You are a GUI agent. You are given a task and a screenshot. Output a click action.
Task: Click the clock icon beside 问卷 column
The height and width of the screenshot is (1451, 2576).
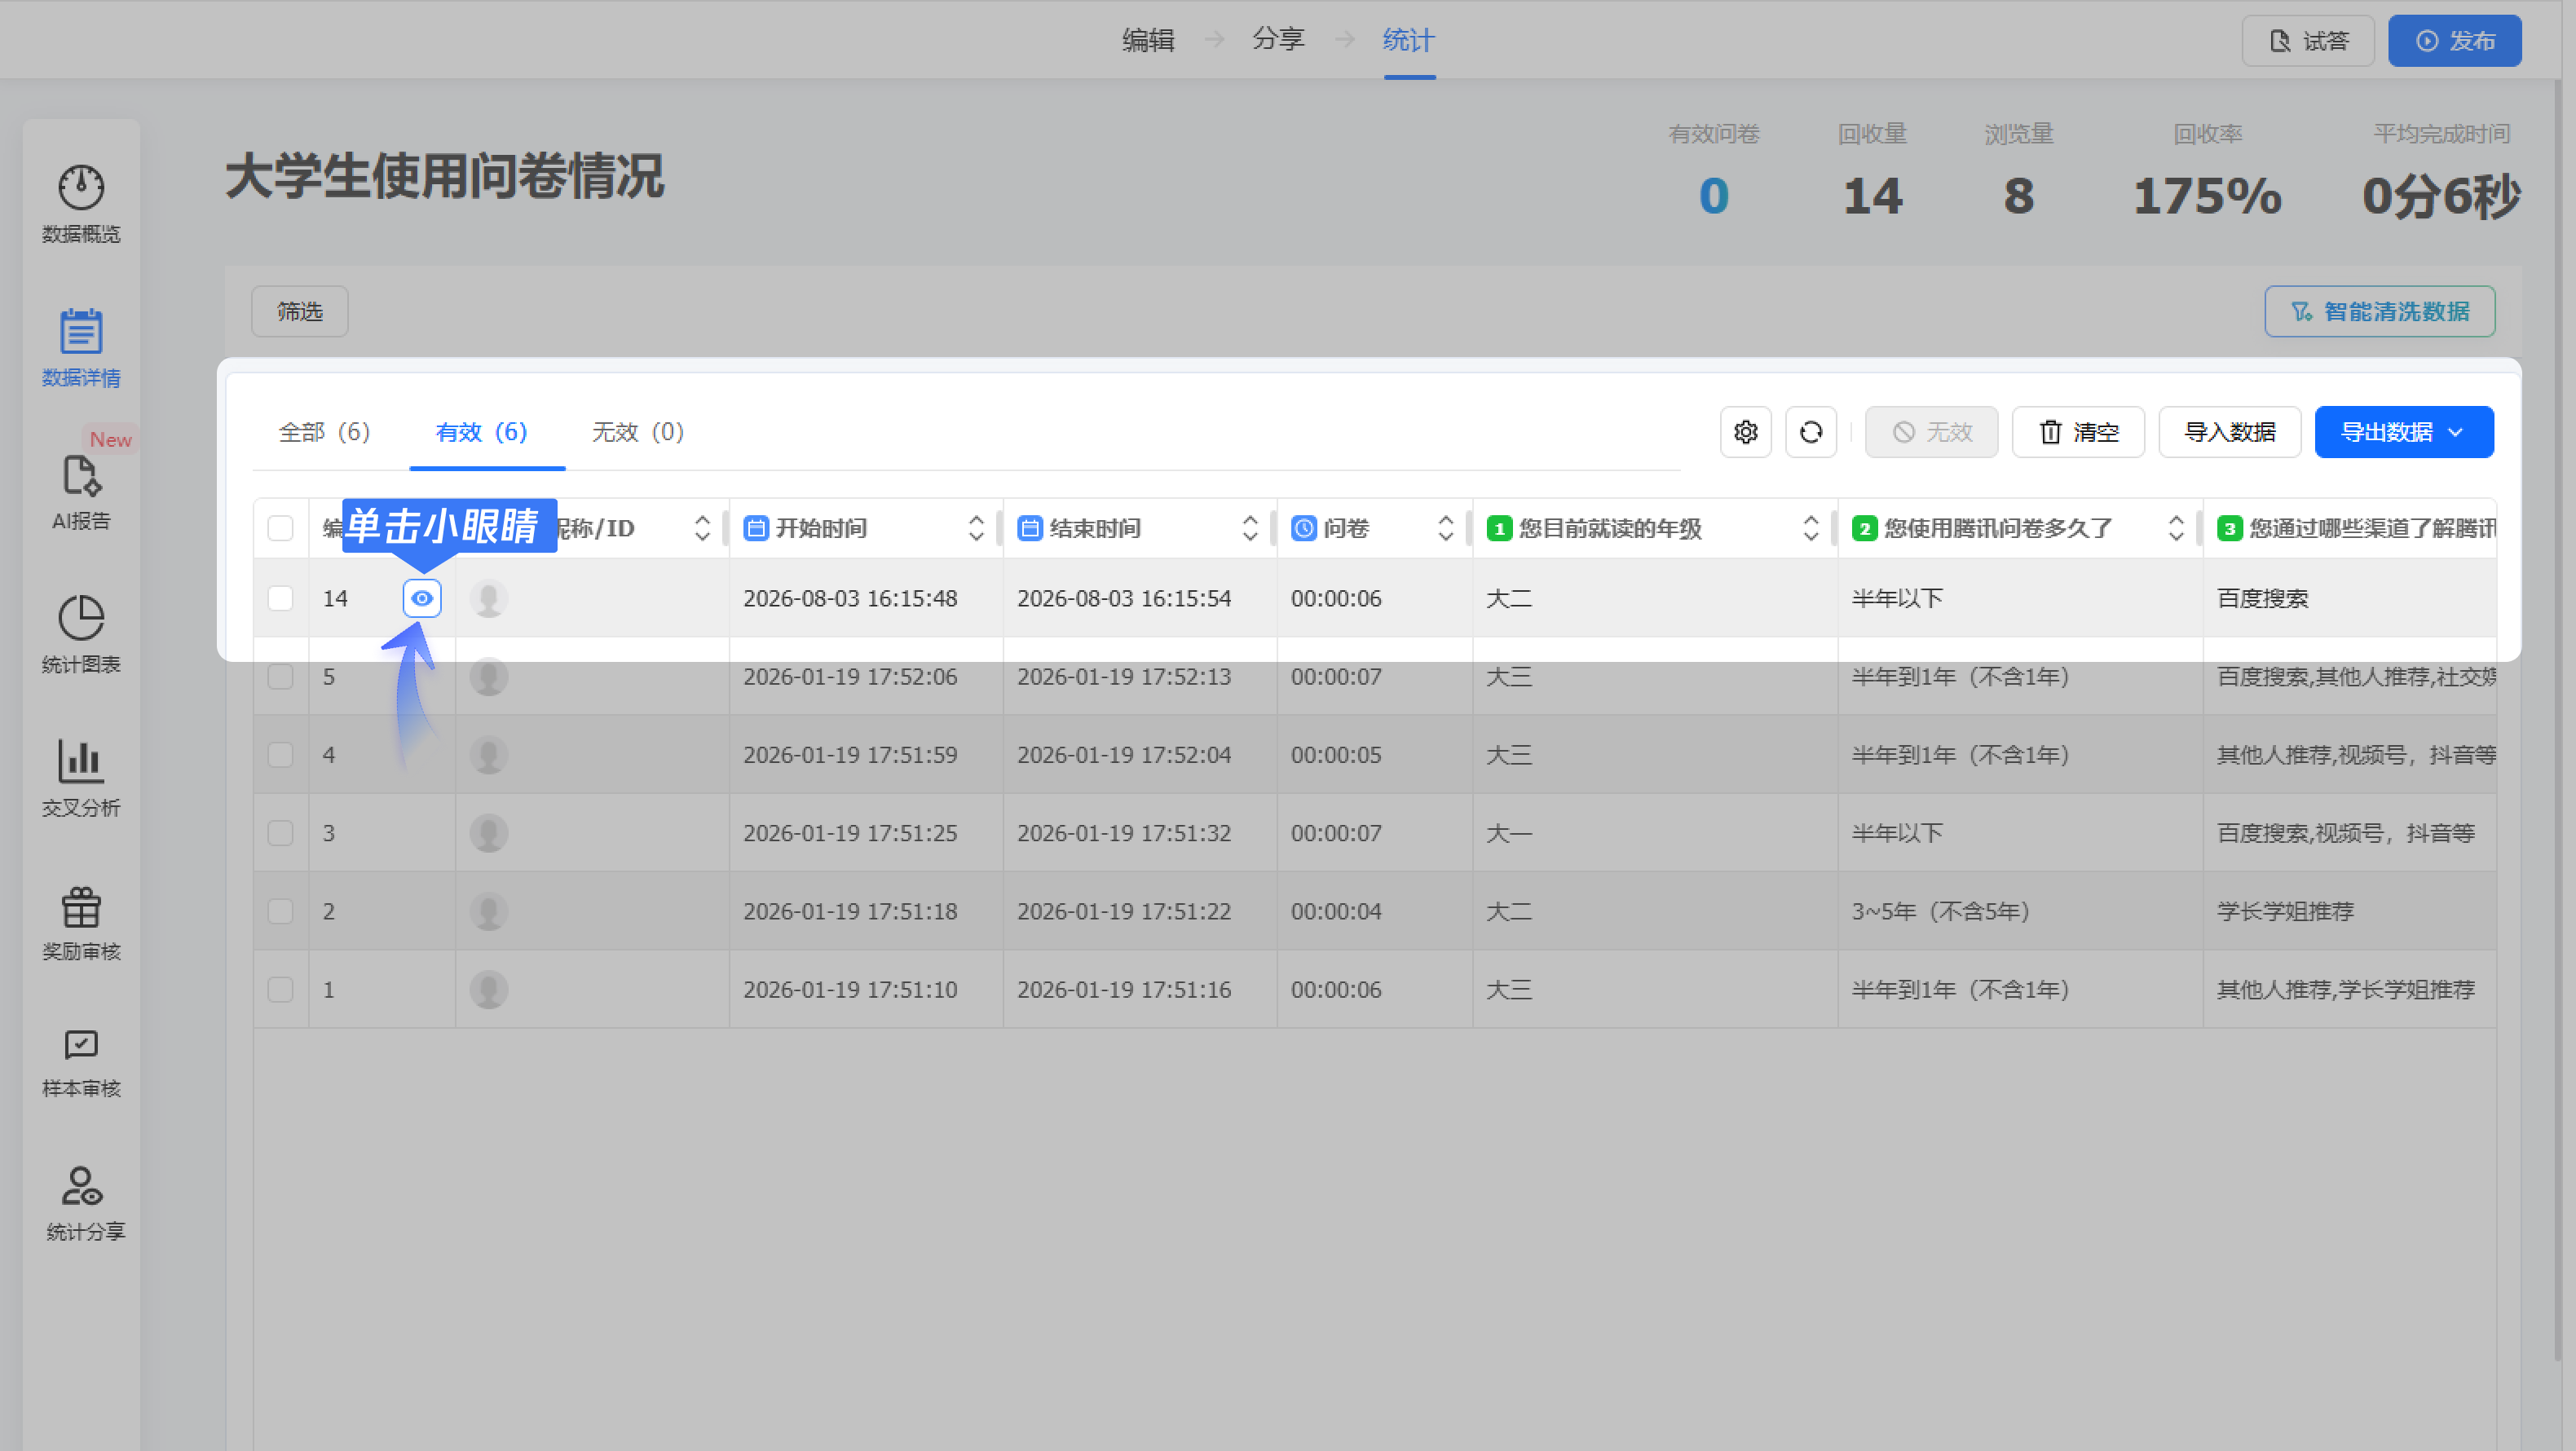[1304, 528]
